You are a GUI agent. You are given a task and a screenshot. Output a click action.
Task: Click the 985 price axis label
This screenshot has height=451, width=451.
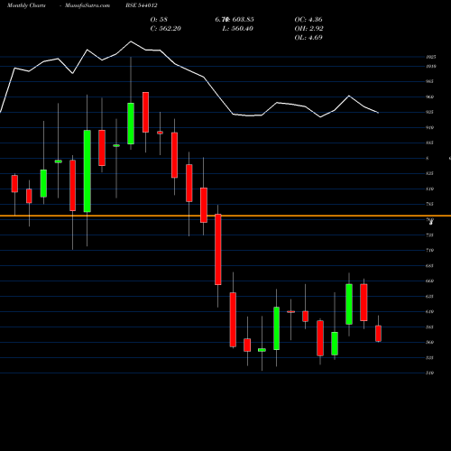point(429,81)
